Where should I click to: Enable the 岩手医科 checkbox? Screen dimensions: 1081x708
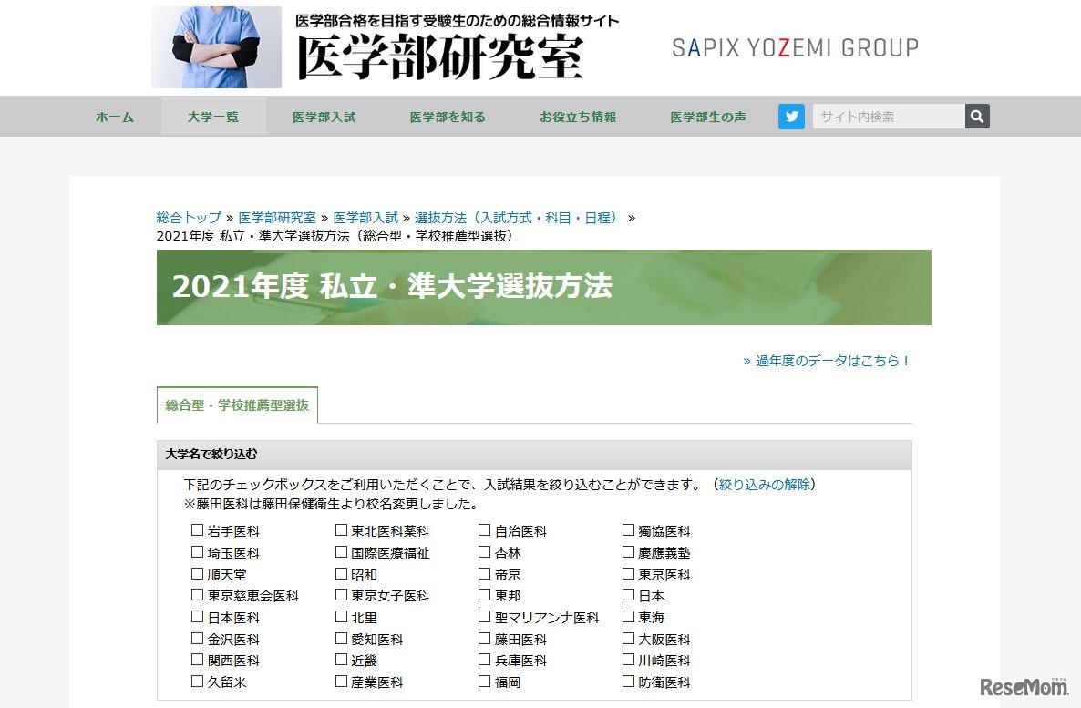(x=196, y=529)
